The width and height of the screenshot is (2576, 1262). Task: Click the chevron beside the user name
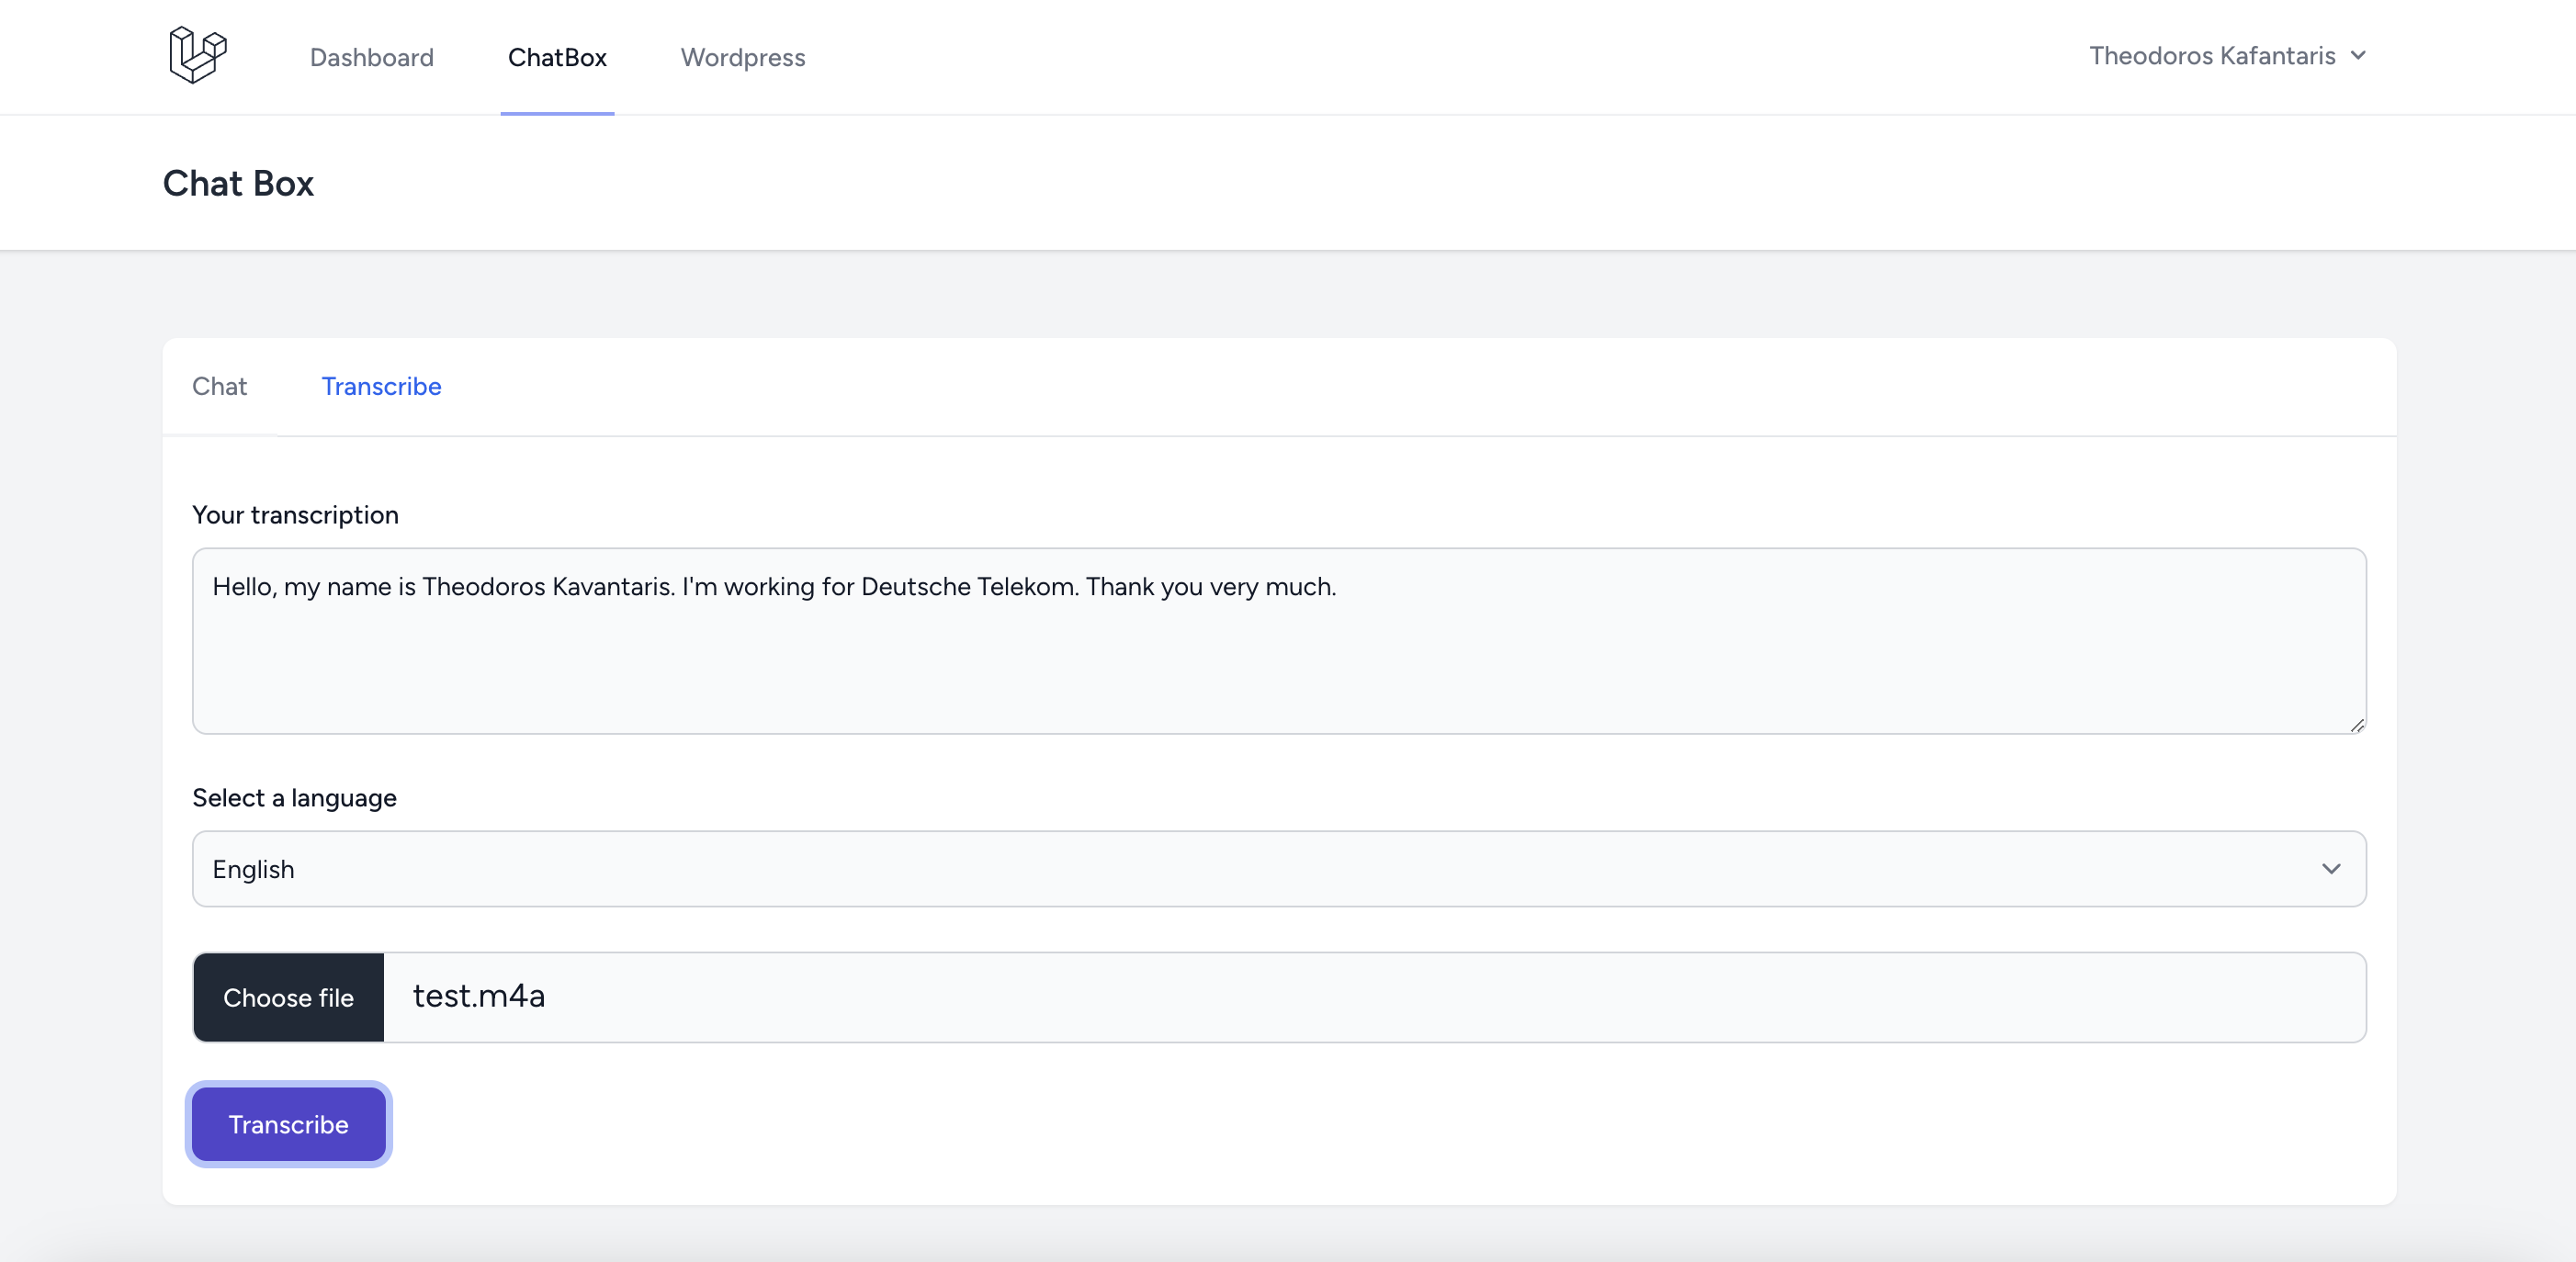point(2358,55)
